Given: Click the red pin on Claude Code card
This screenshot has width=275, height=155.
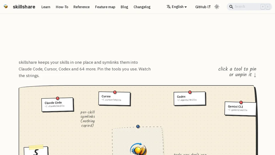Looking at the screenshot, I should 58,98.
